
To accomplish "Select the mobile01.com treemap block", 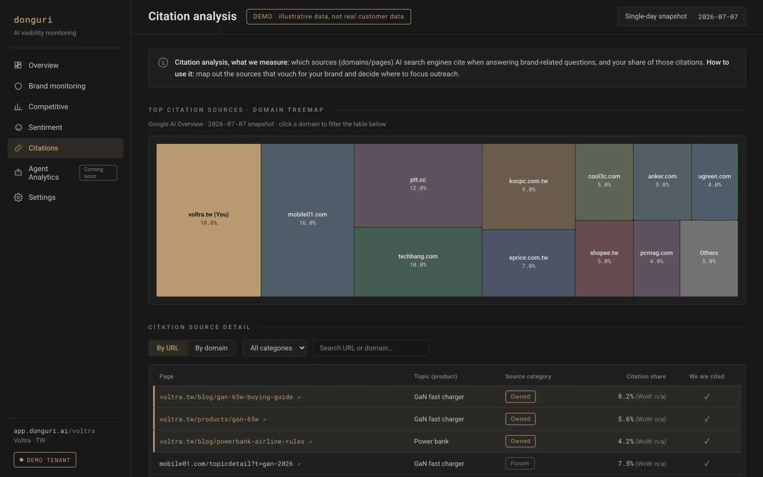I will 307,220.
